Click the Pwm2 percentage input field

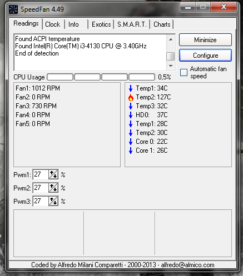[x=41, y=188]
